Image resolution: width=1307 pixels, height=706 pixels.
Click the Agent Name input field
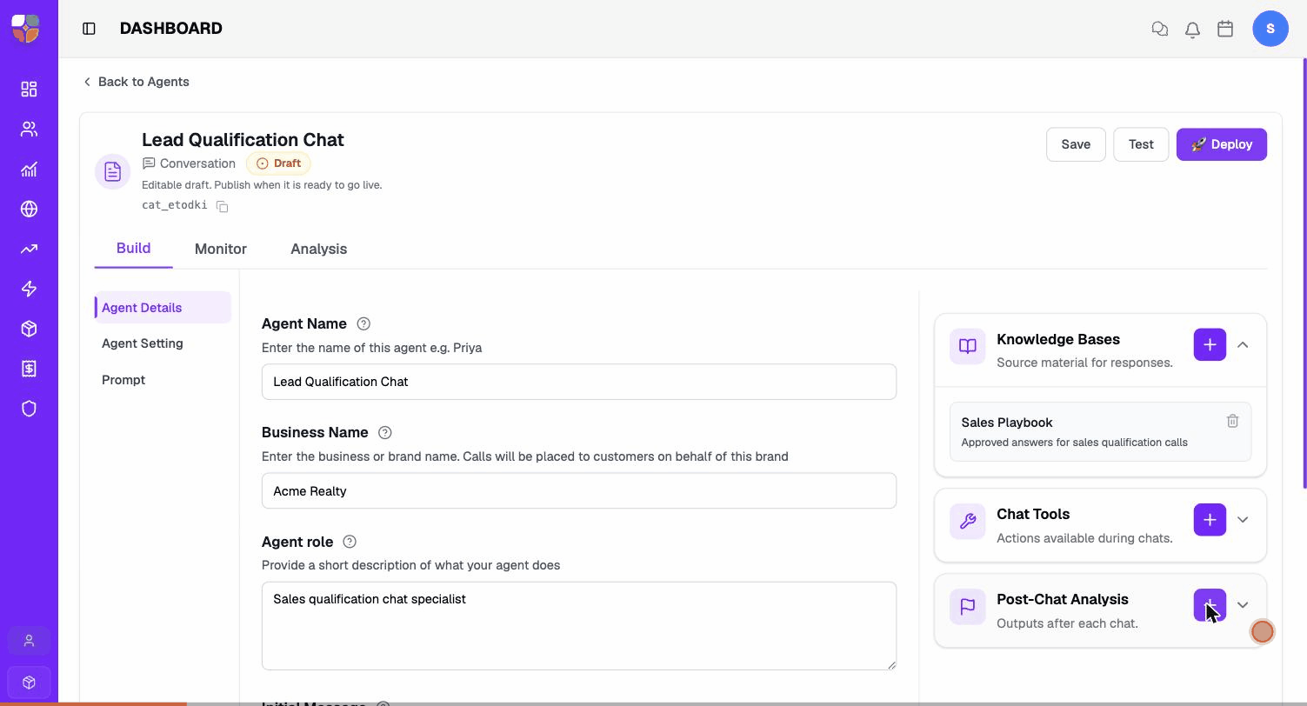pyautogui.click(x=579, y=382)
